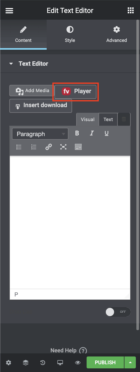This screenshot has height=372, width=140.
Task: Switch to the Advanced tab
Action: pyautogui.click(x=117, y=35)
